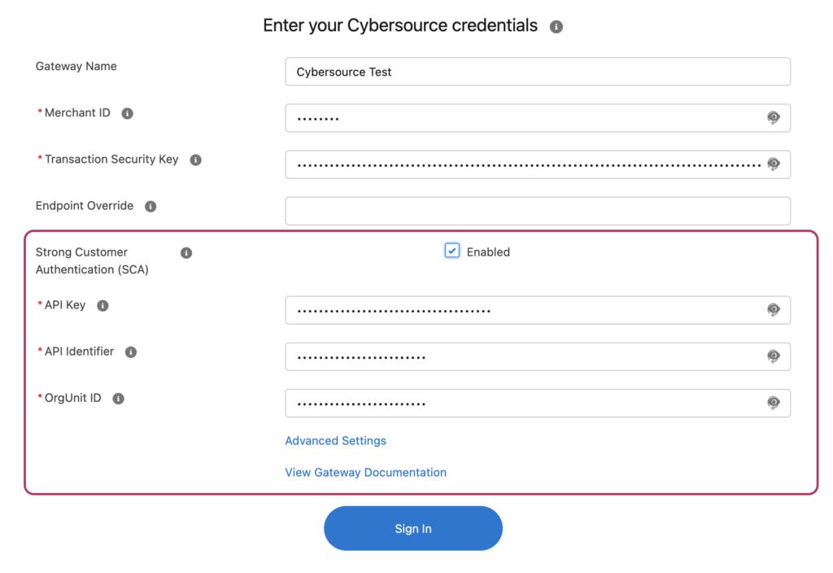Viewport: 833px width, 573px height.
Task: Open the Merchant ID info tooltip icon
Action: click(128, 113)
